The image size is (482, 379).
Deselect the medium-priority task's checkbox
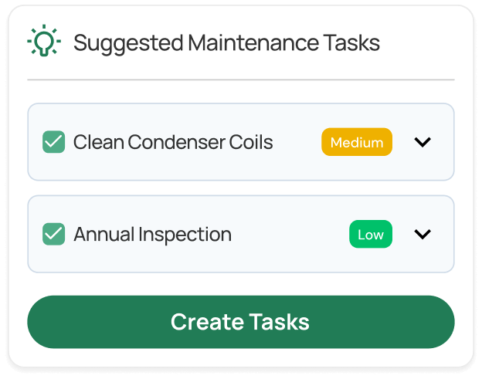[x=53, y=142]
